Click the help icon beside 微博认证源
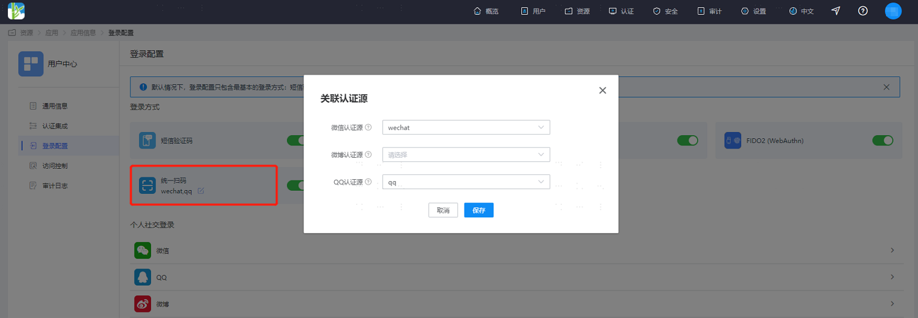The image size is (918, 318). pyautogui.click(x=368, y=155)
